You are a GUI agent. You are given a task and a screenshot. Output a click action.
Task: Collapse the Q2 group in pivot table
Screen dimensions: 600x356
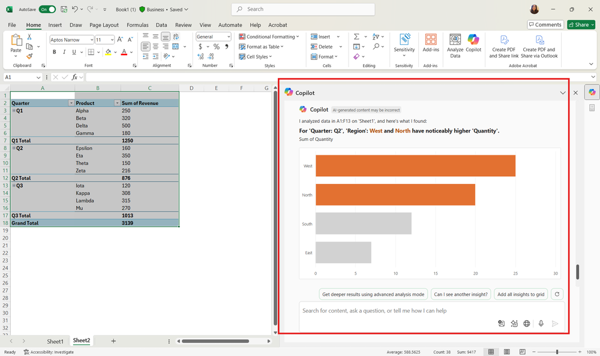click(14, 148)
